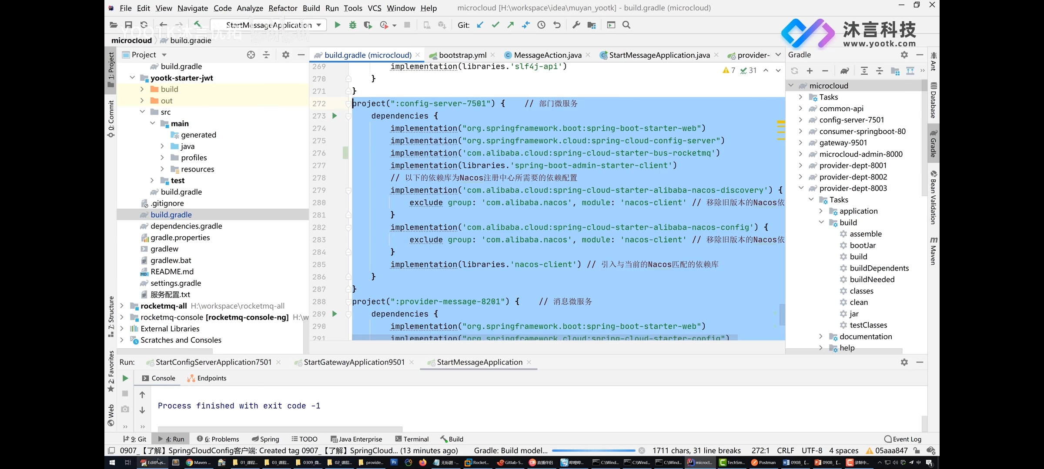The width and height of the screenshot is (1044, 469).
Task: Execute Gradle task elephant icon
Action: 845,71
